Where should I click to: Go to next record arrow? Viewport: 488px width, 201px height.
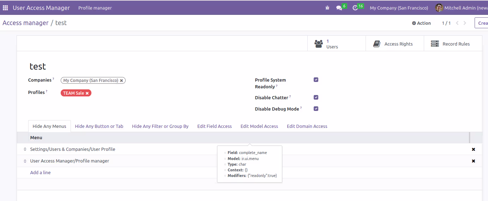tap(465, 23)
